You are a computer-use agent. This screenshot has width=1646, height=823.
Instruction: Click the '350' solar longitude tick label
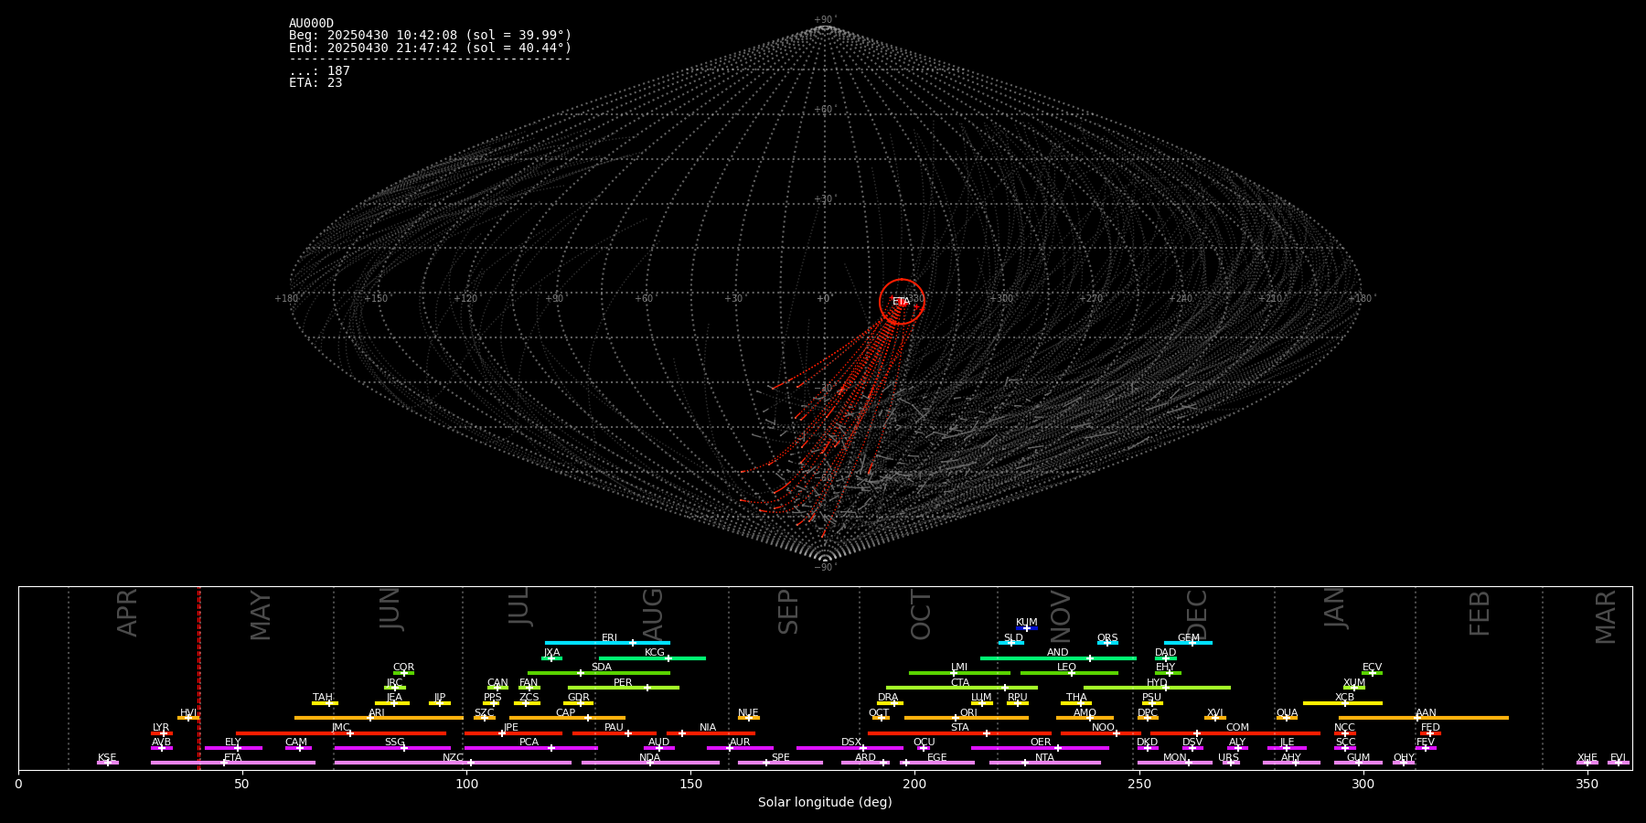[x=1587, y=784]
